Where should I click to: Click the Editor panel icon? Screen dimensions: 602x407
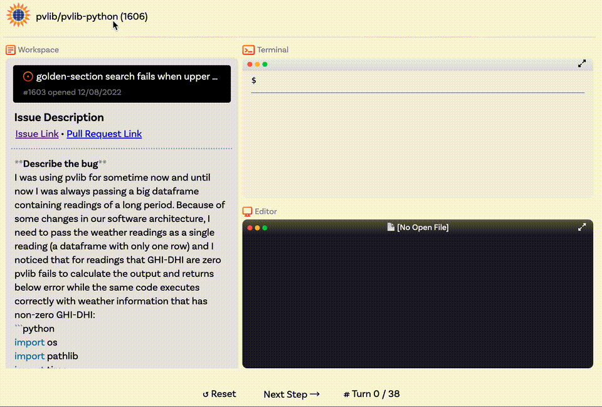coord(247,211)
